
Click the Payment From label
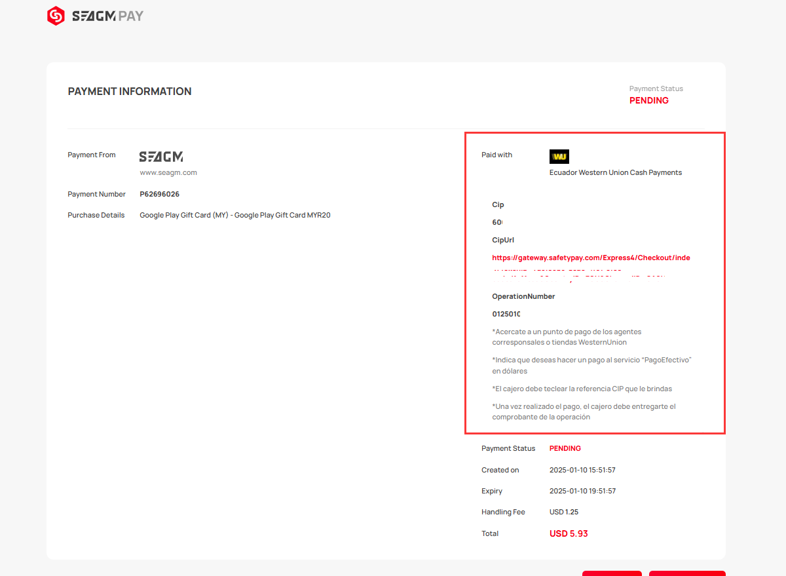point(92,155)
